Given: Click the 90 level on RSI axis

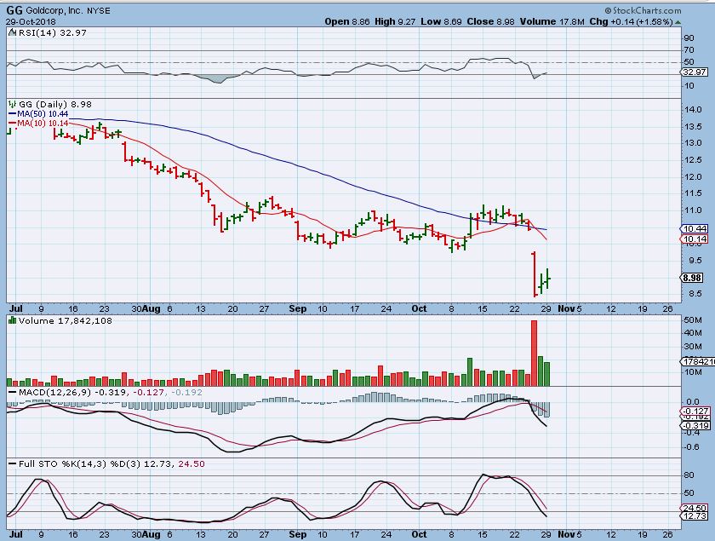Looking at the screenshot, I should [689, 37].
